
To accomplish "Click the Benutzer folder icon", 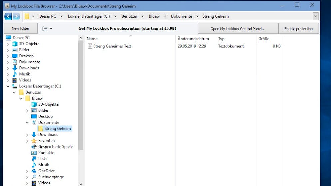I will pos(21,92).
